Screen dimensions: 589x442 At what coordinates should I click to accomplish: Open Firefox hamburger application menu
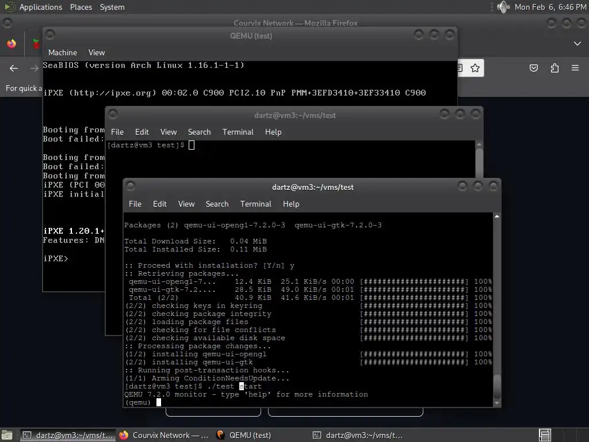tap(575, 68)
